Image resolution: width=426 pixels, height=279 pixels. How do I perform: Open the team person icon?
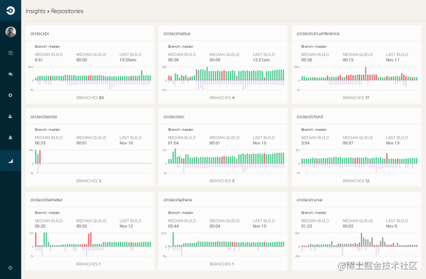tap(11, 116)
